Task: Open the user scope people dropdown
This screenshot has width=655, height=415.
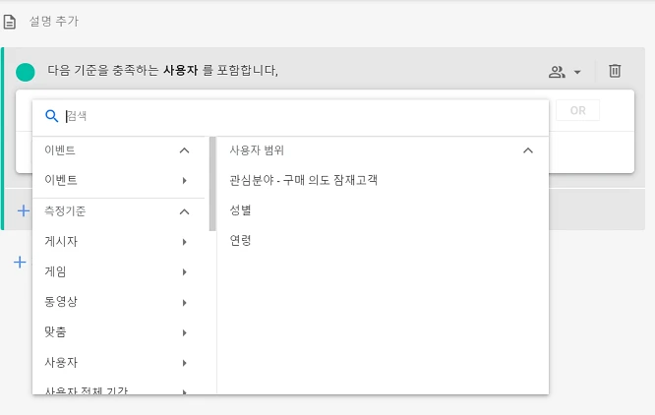Action: point(565,72)
